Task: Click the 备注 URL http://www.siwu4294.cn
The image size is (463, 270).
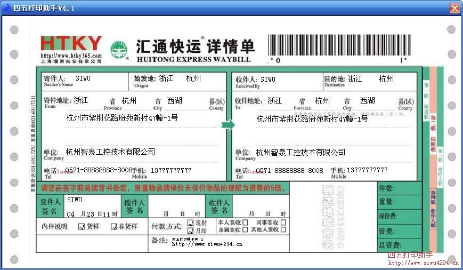Action: [207, 244]
